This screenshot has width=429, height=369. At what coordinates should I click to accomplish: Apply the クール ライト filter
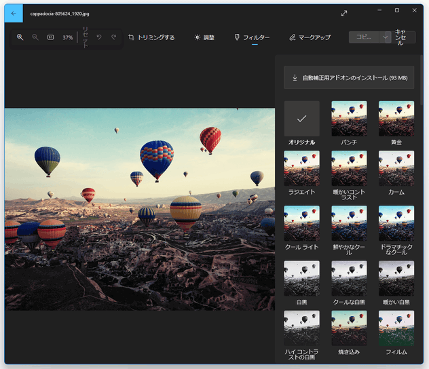click(x=302, y=223)
